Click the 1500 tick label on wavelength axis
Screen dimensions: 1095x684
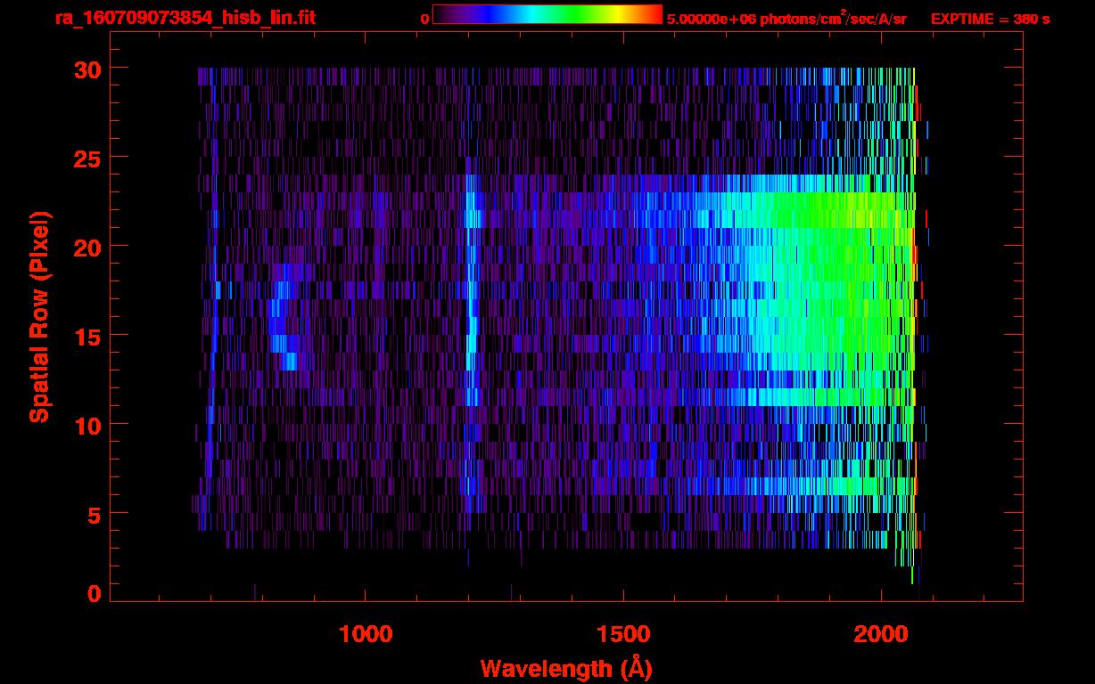coord(623,634)
